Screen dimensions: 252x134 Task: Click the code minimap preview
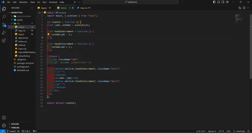pos(239,18)
